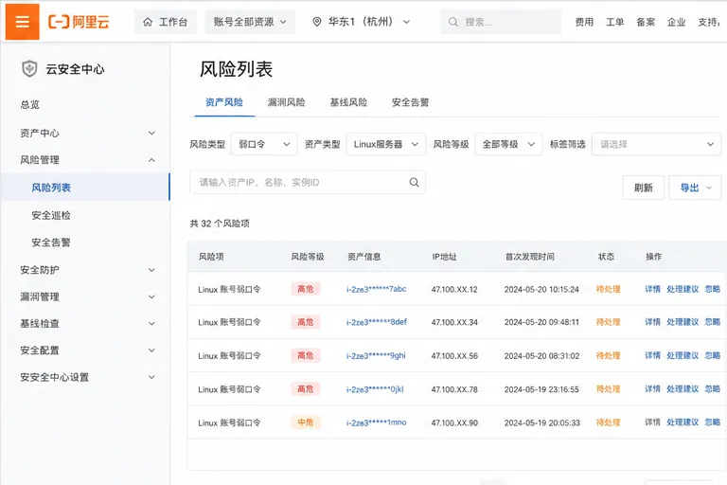The image size is (727, 485).
Task: Click the 高危 badge in 47.100.XX.12 row
Action: click(x=306, y=289)
